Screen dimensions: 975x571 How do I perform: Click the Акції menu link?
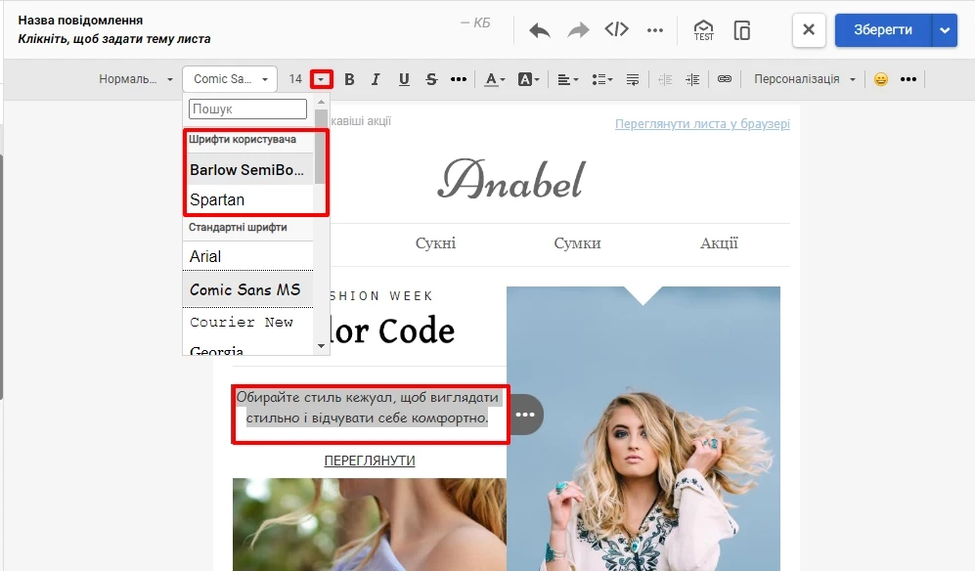pyautogui.click(x=719, y=243)
